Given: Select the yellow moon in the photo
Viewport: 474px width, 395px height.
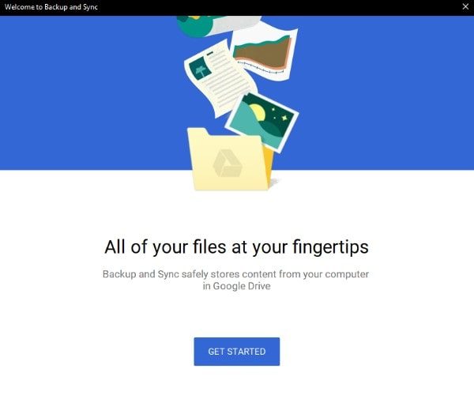Looking at the screenshot, I should point(258,112).
